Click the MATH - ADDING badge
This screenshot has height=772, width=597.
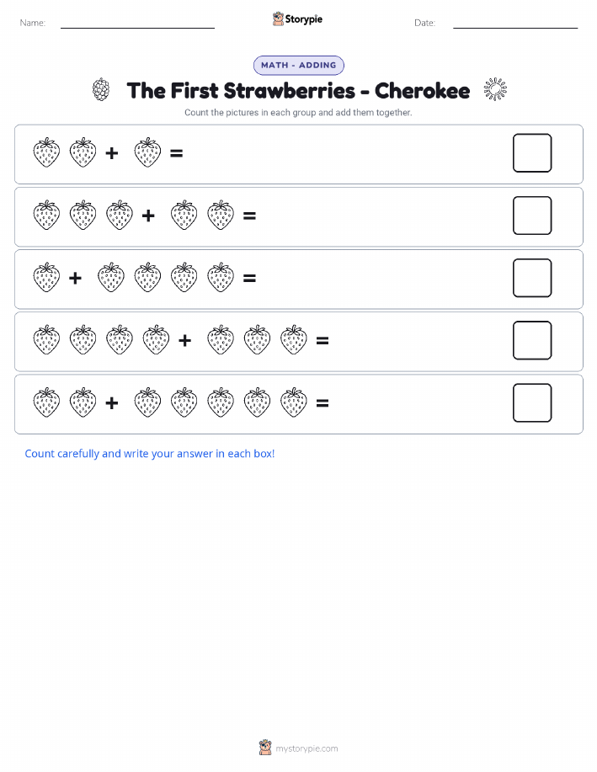[298, 65]
